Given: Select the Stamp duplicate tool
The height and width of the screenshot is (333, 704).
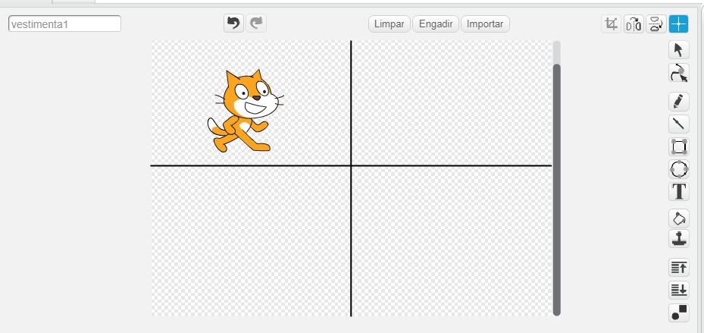Looking at the screenshot, I should tap(678, 239).
